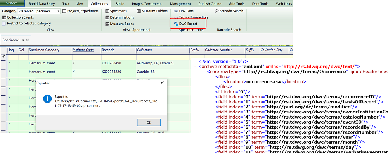Tick Restrict to selected category checkbox
This screenshot has width=388, height=153.
tap(4, 24)
